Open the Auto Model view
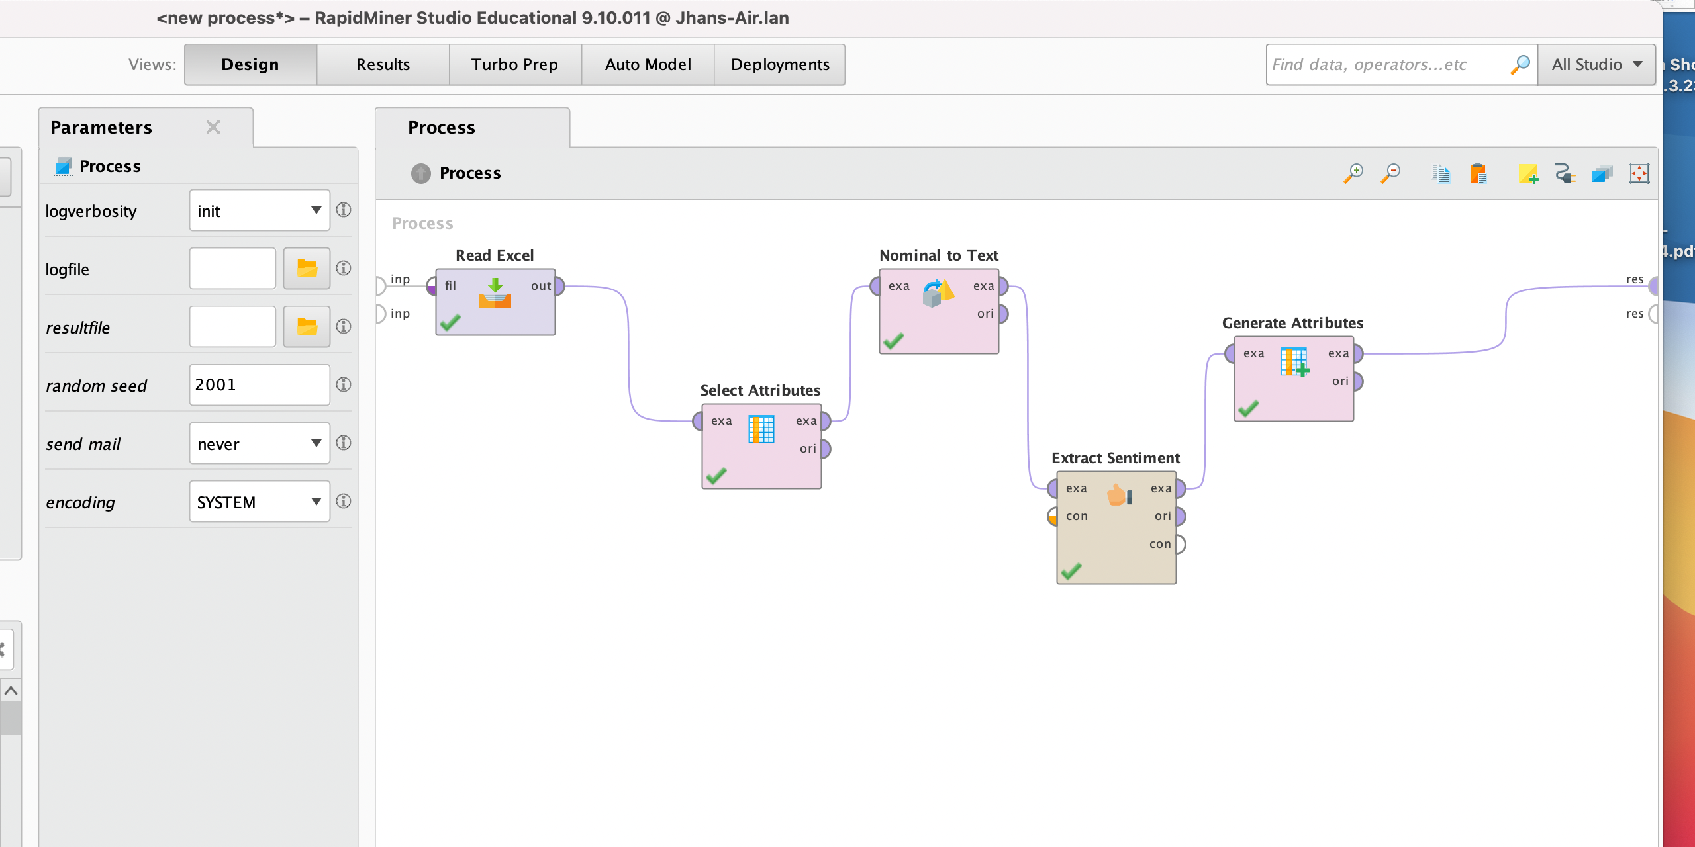 click(648, 64)
